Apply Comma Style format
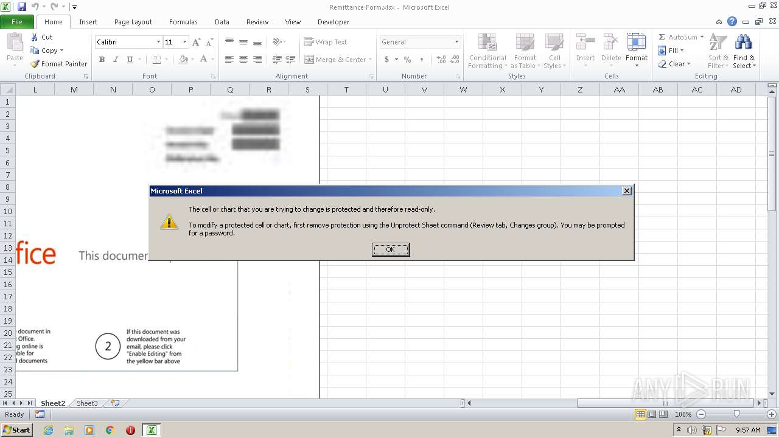The width and height of the screenshot is (779, 438). (x=422, y=60)
